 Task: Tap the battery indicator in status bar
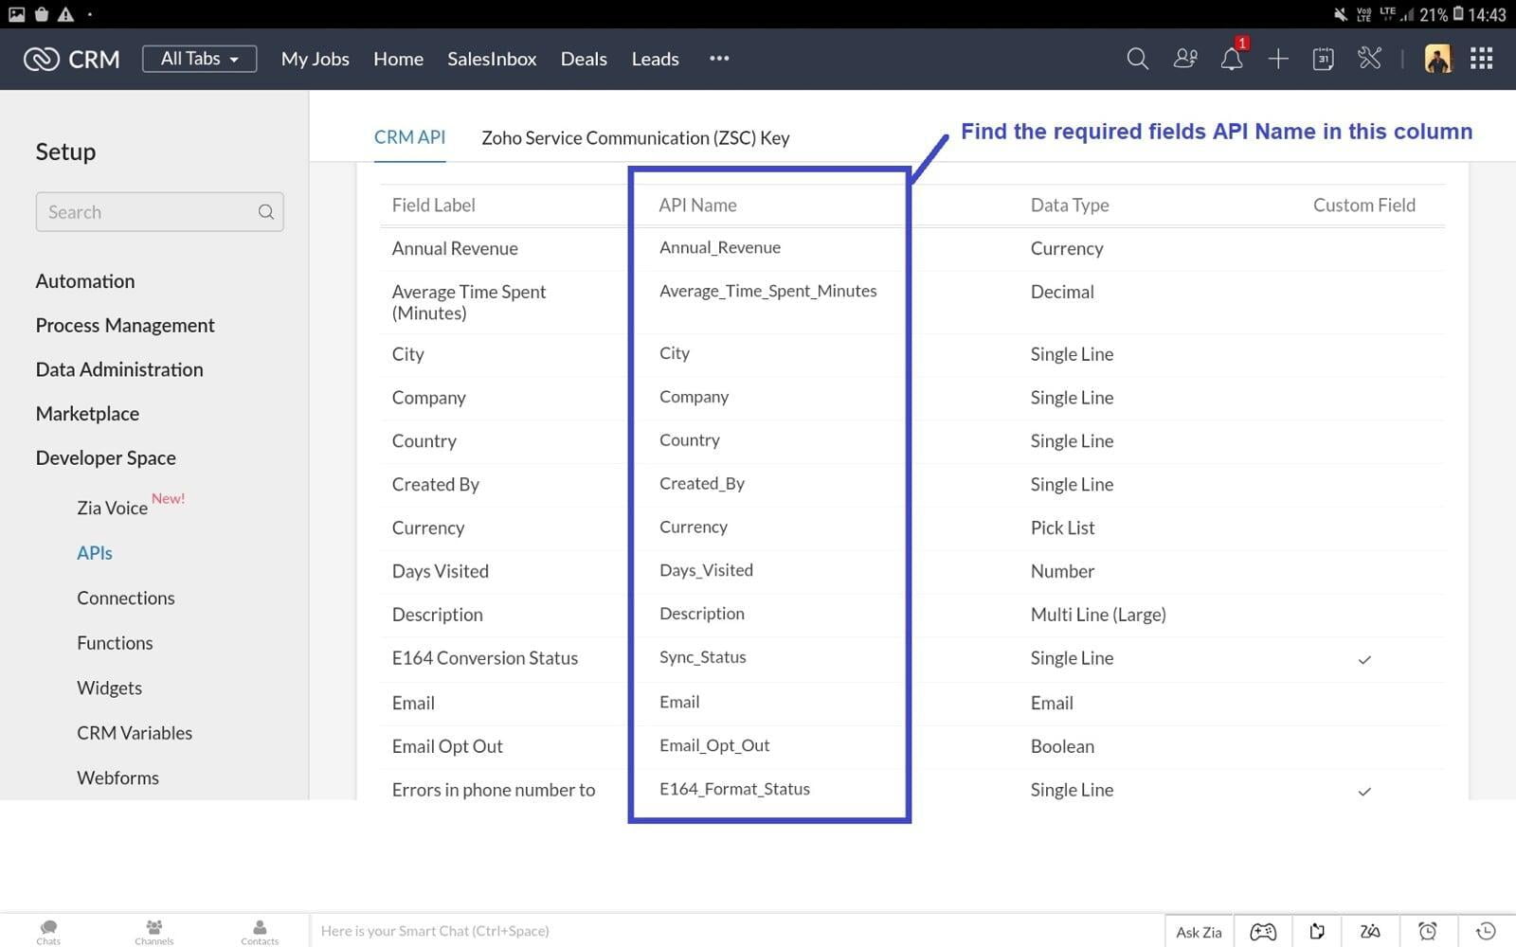point(1459,14)
